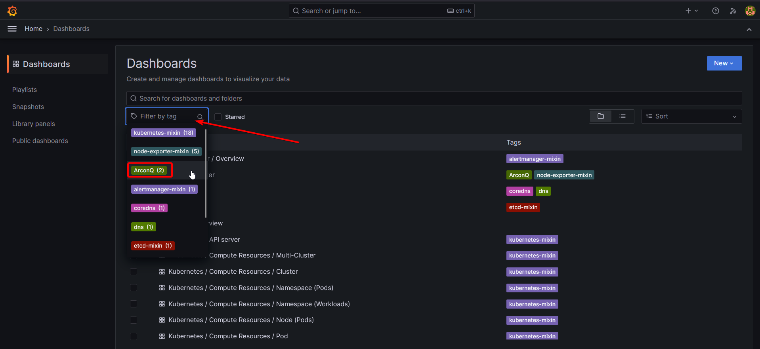Click the ArconQ tag in Tags column
Screen dimensions: 760x349
coord(519,175)
